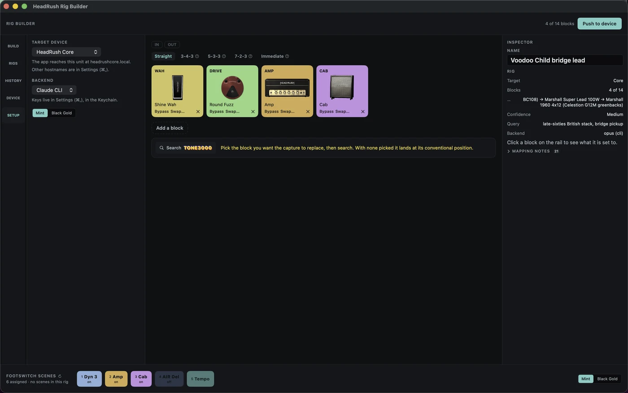The width and height of the screenshot is (628, 393).
Task: Delete the Amp block using its X
Action: click(308, 111)
